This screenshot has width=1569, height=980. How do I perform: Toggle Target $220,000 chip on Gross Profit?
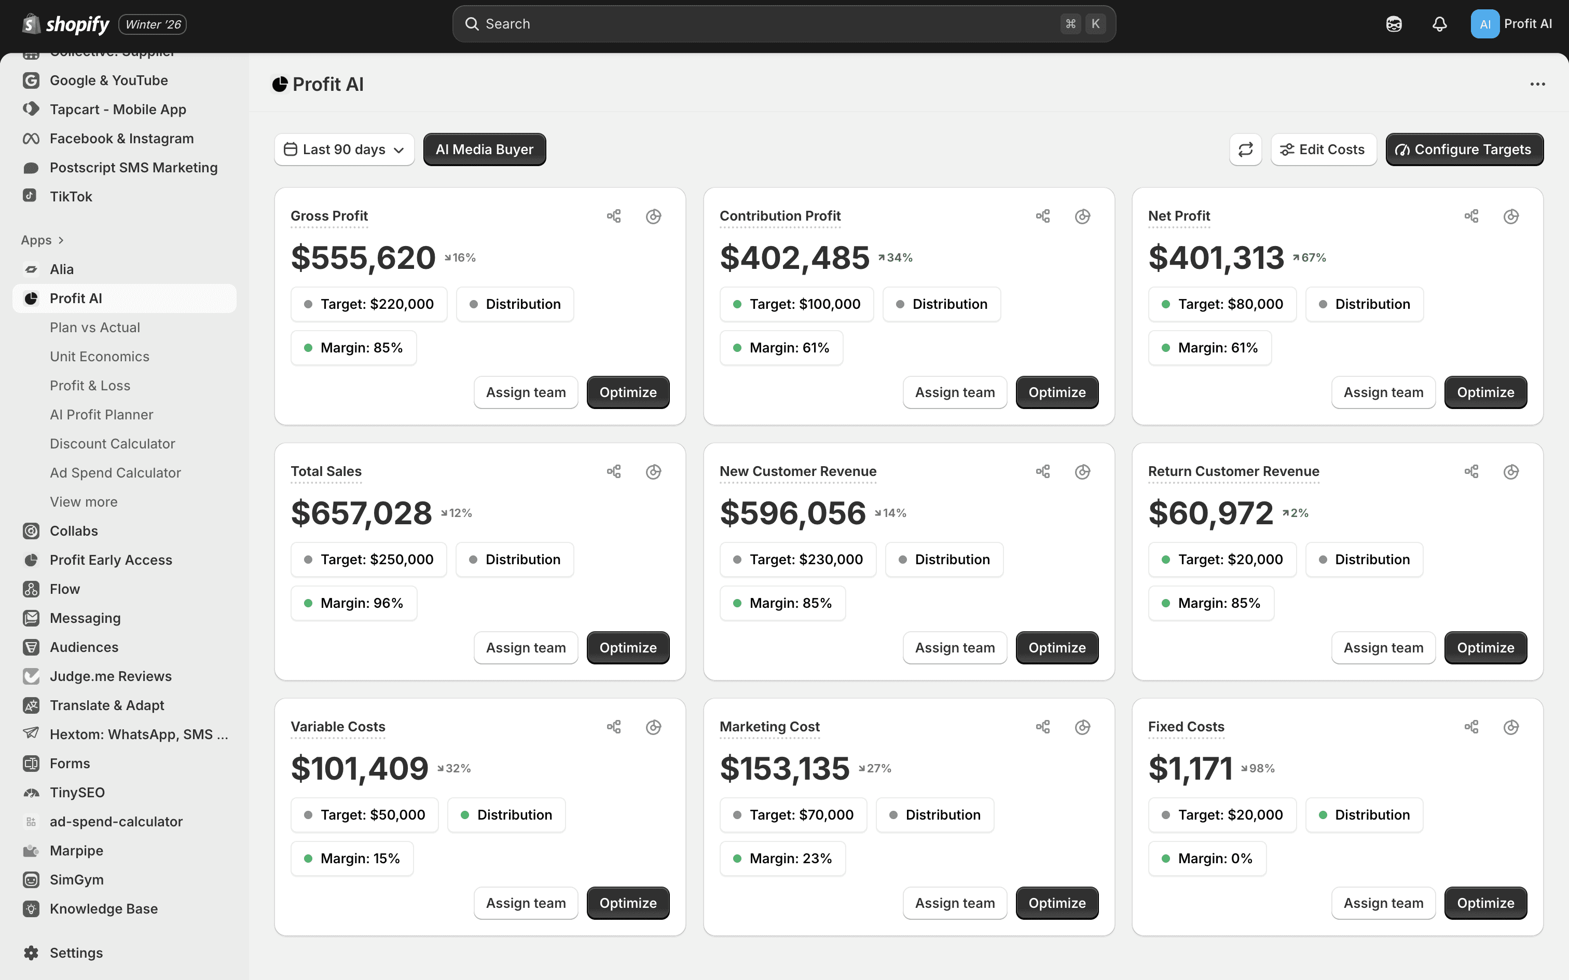368,304
